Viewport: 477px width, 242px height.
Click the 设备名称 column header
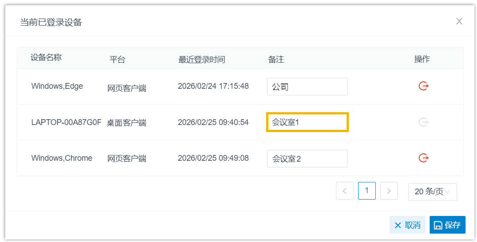click(x=46, y=57)
